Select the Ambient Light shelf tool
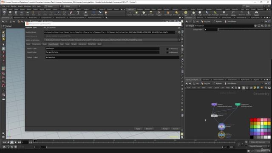The height and width of the screenshot is (153, 272). pos(224,13)
